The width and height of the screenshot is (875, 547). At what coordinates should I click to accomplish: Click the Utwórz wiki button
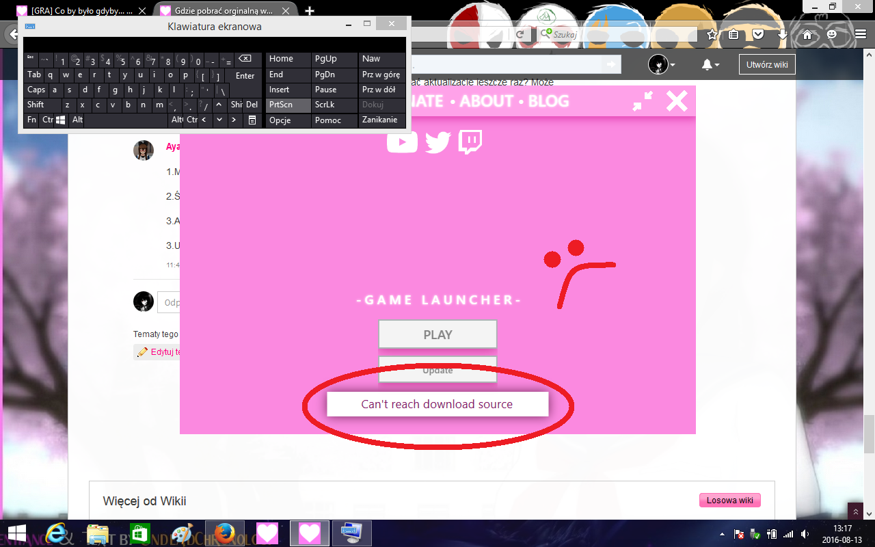point(767,65)
